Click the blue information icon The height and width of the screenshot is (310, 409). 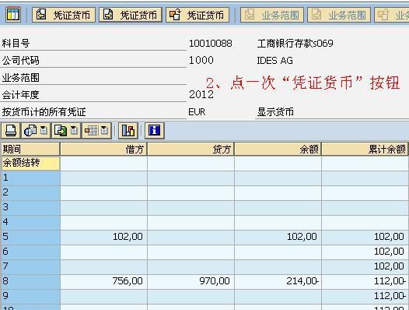click(x=155, y=130)
